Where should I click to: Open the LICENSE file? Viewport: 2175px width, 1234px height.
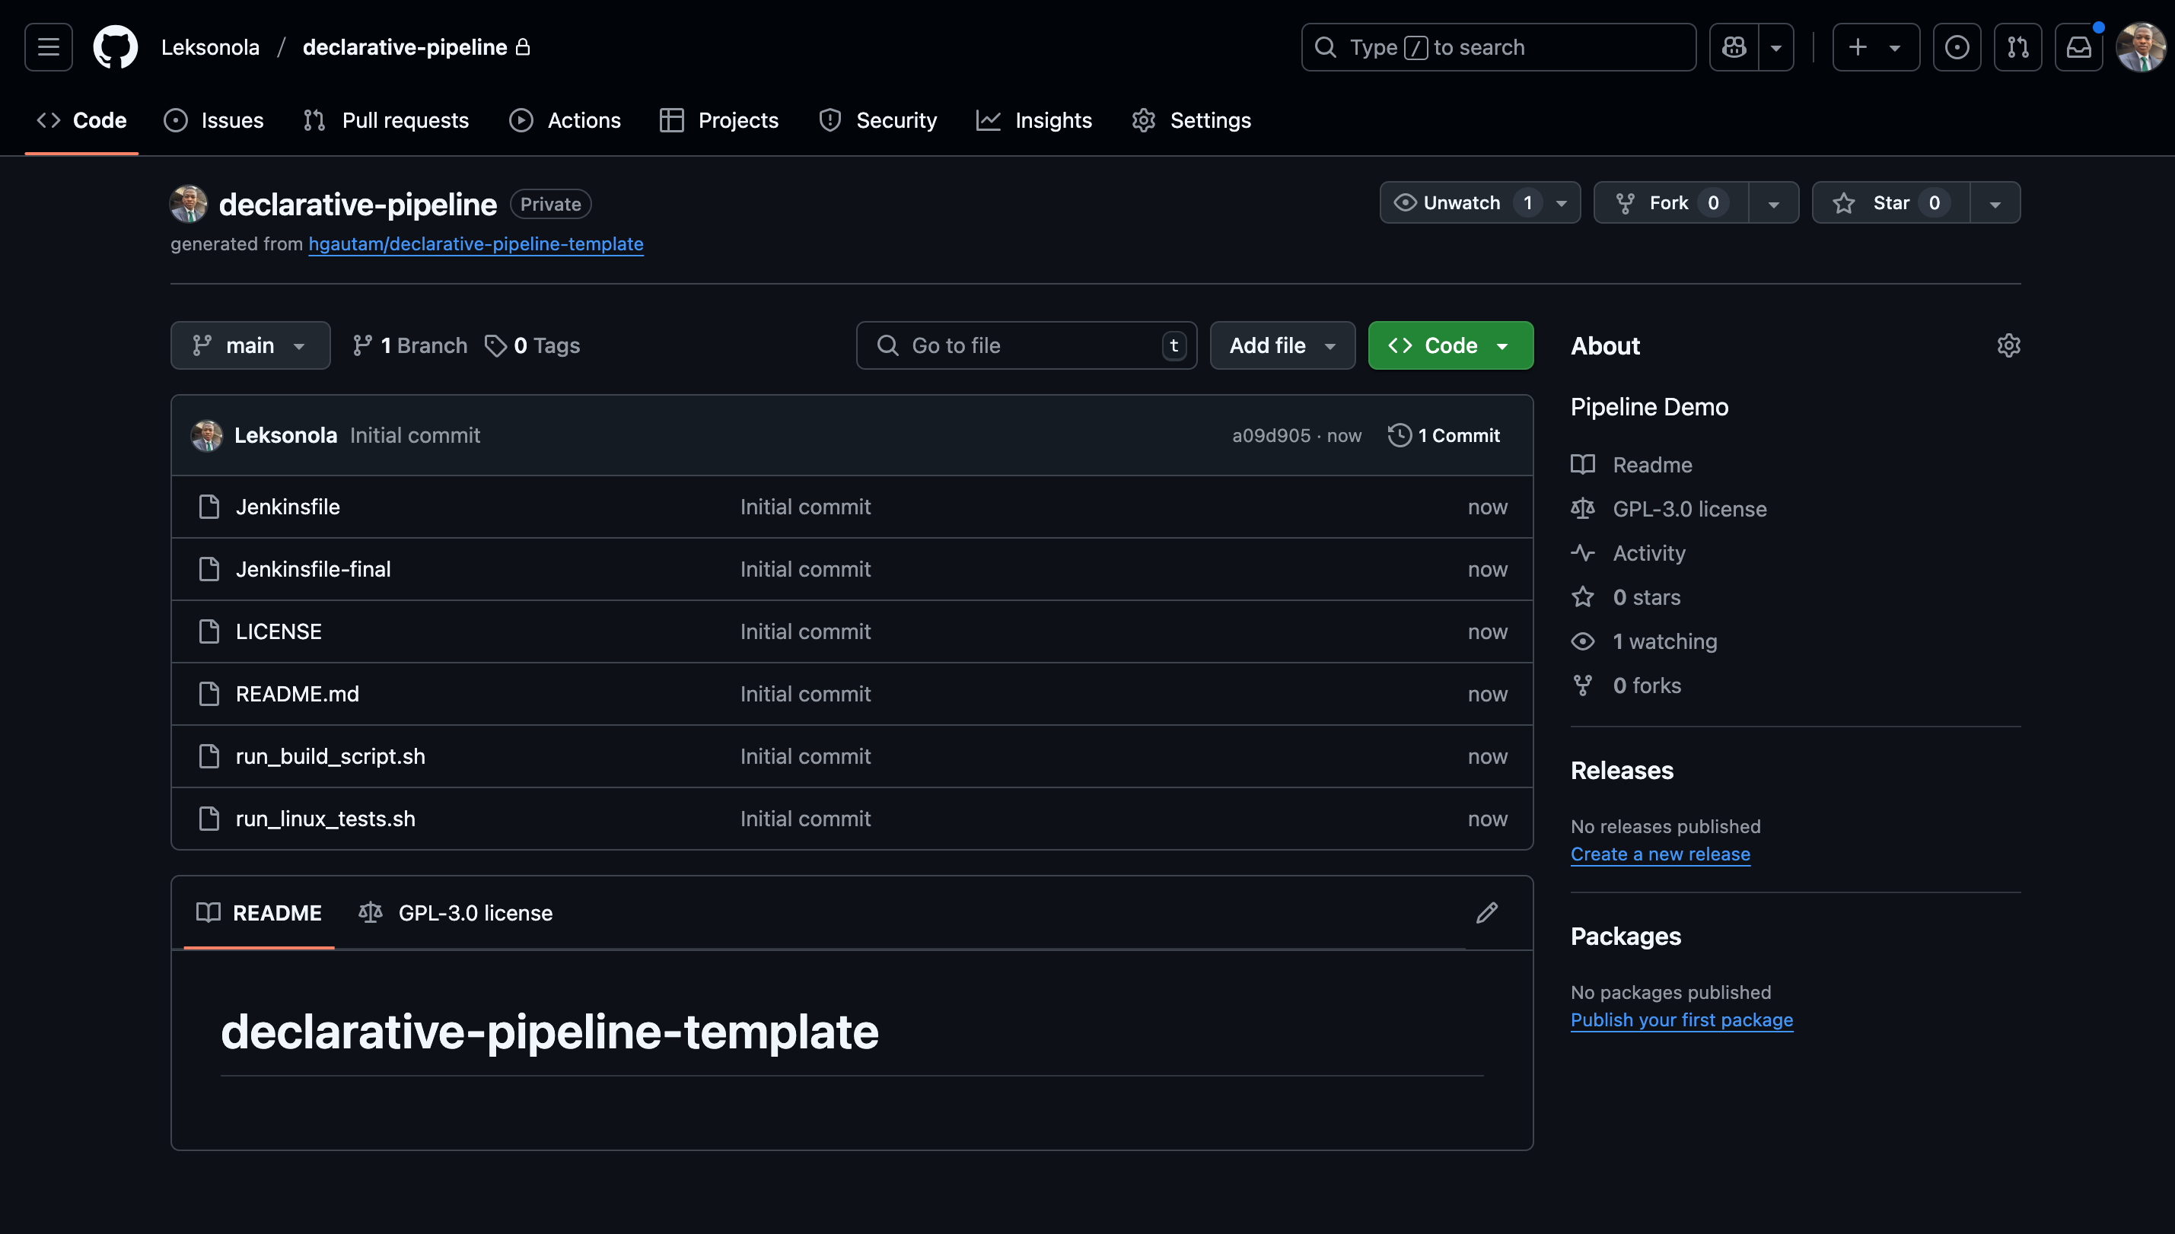[x=278, y=632]
